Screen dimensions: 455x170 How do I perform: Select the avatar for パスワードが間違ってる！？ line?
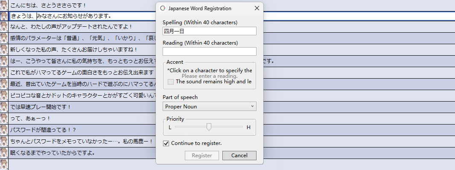pos(4,129)
